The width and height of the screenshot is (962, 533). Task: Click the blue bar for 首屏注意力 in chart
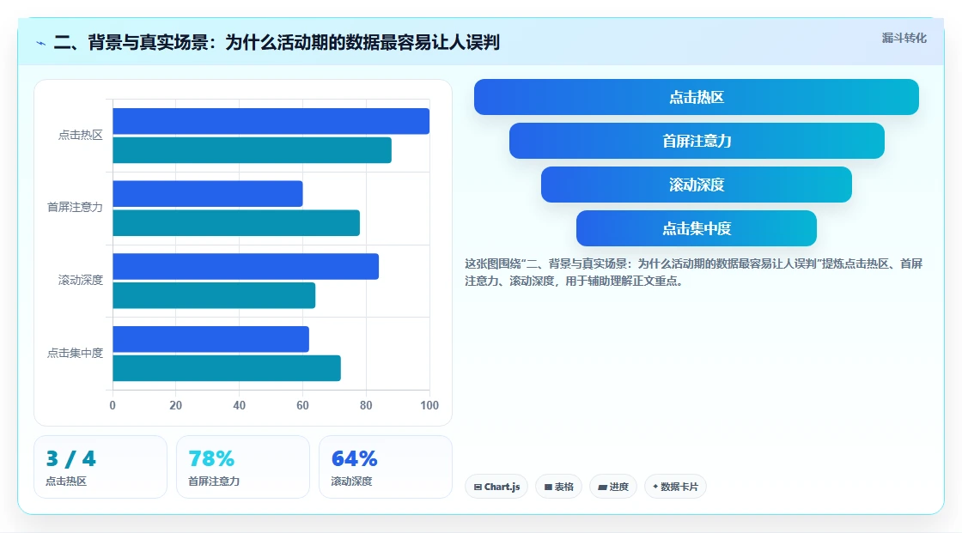coord(208,194)
